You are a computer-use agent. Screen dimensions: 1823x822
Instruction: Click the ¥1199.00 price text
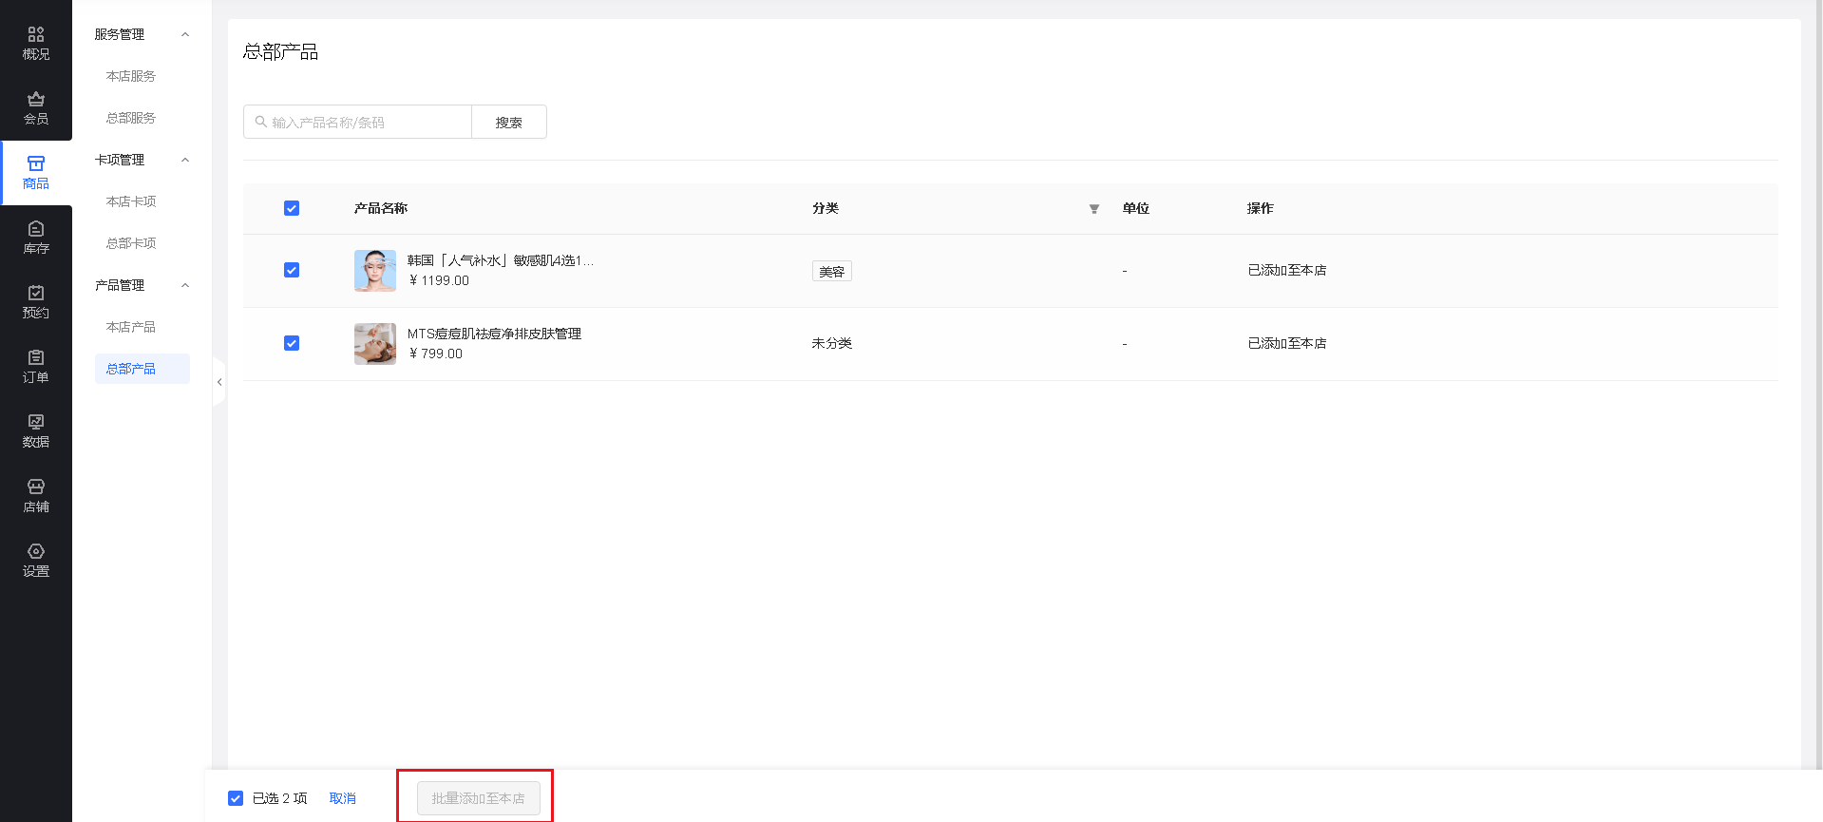439,280
